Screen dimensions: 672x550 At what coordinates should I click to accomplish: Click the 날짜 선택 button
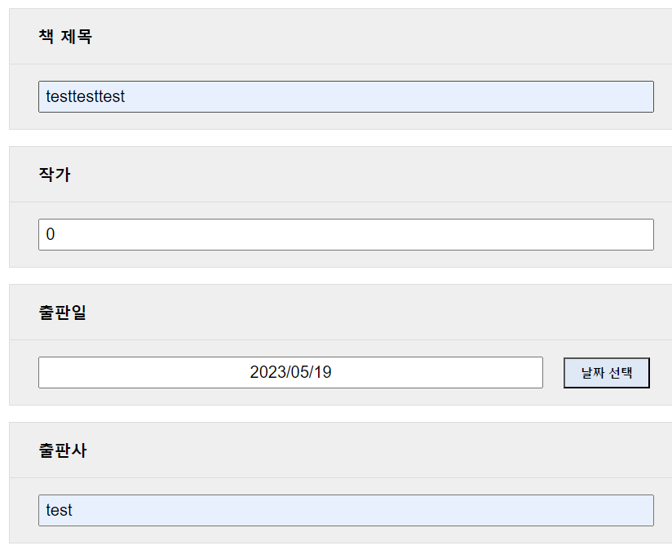pos(607,373)
